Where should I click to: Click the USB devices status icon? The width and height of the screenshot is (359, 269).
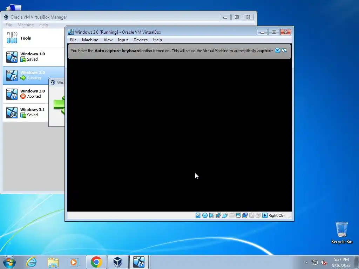coord(225,215)
